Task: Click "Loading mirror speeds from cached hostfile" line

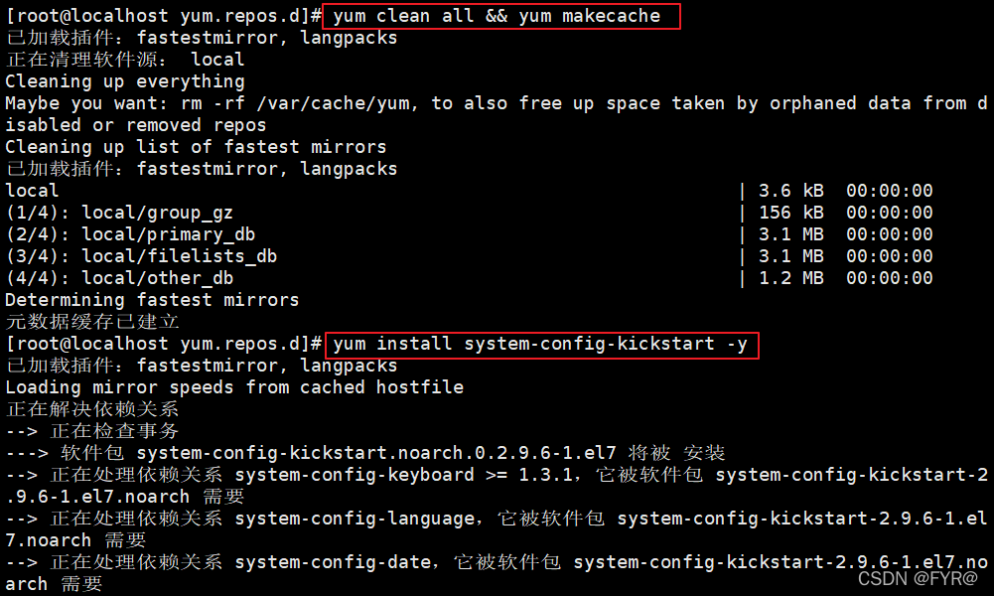Action: coord(234,387)
